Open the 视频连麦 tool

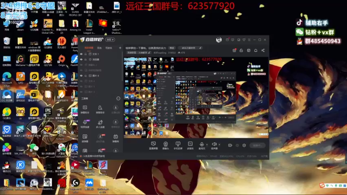[x=85, y=124]
